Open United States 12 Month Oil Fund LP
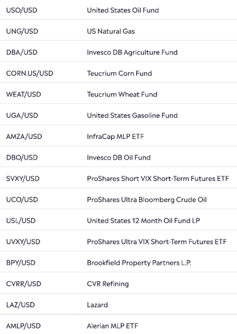 143,221
